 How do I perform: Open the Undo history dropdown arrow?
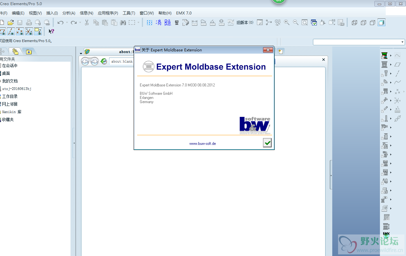[x=67, y=22]
